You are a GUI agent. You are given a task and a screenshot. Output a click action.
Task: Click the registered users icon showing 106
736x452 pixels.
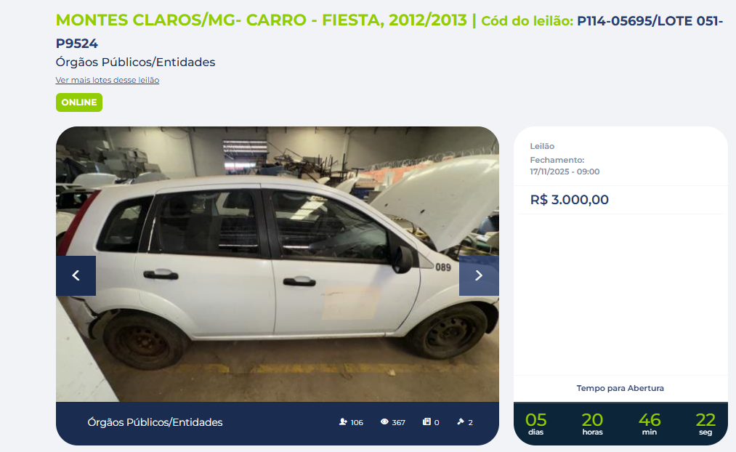(x=343, y=422)
